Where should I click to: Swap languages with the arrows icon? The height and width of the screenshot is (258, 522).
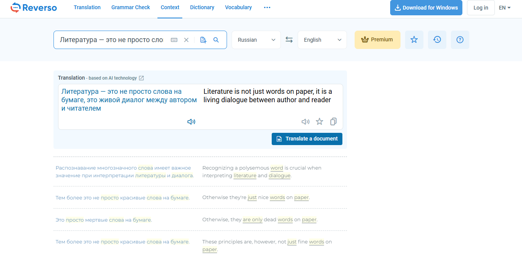(x=289, y=40)
